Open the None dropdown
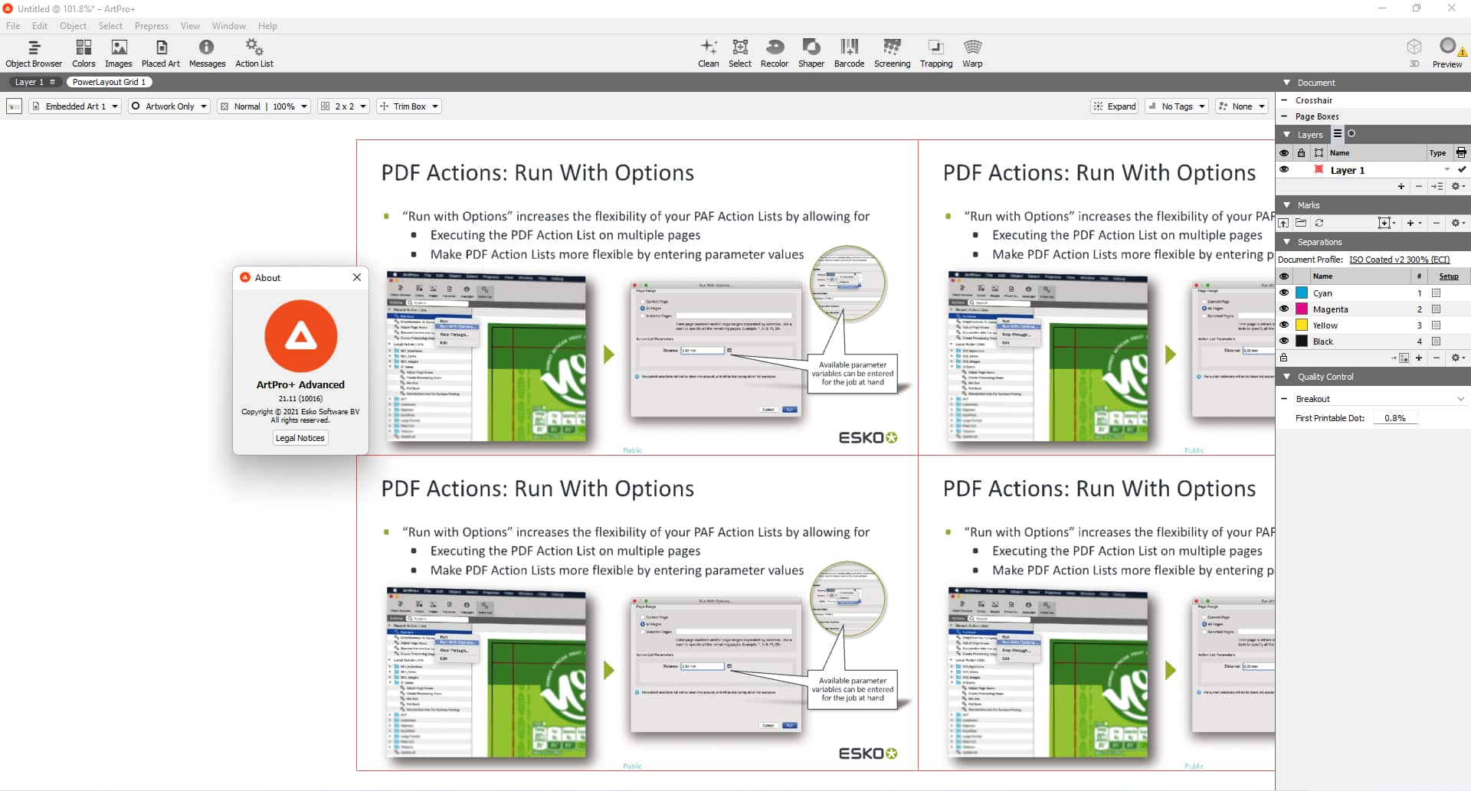This screenshot has width=1471, height=791. pyautogui.click(x=1242, y=106)
